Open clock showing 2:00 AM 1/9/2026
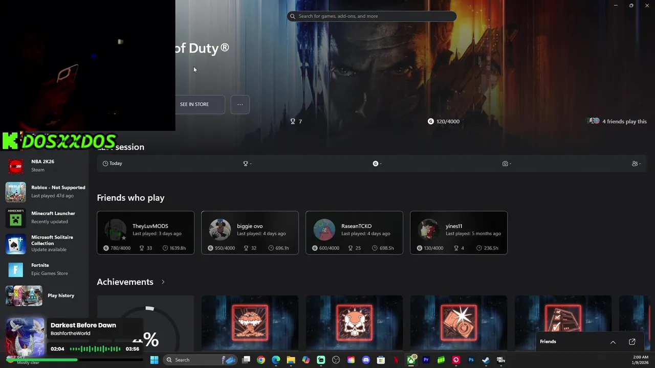Viewport: 655px width, 368px height. click(640, 360)
